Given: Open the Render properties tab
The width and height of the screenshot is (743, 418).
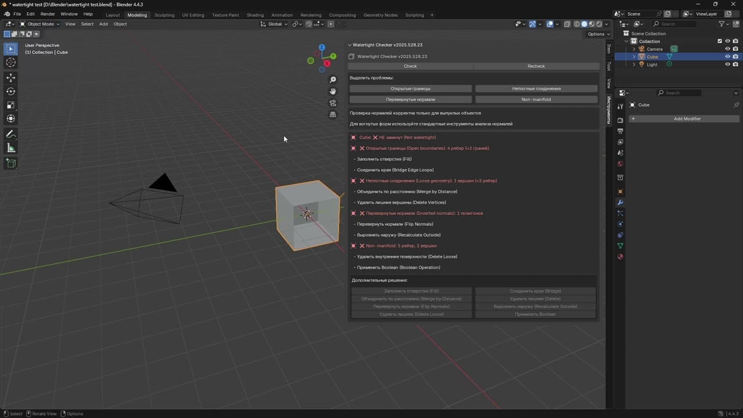Looking at the screenshot, I should pos(620,120).
